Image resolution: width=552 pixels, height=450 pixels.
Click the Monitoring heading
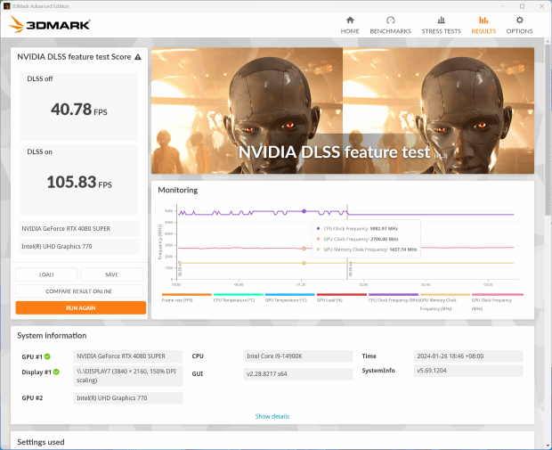click(x=177, y=190)
